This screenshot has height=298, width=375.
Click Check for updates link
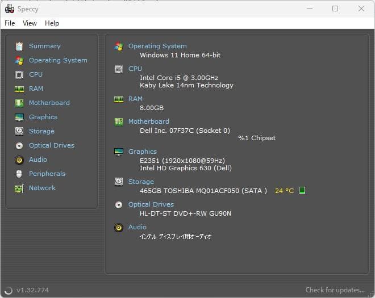(335, 290)
